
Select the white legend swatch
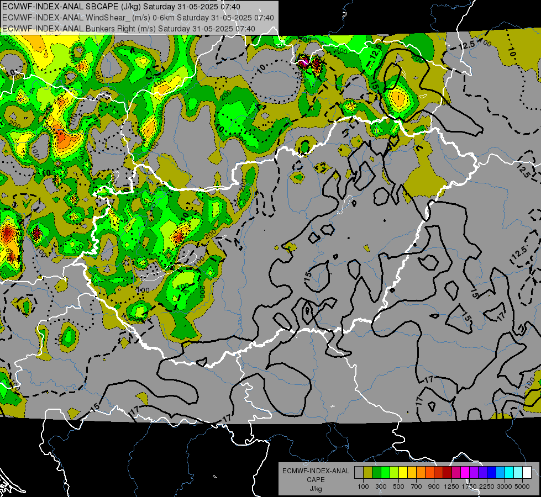[527, 472]
